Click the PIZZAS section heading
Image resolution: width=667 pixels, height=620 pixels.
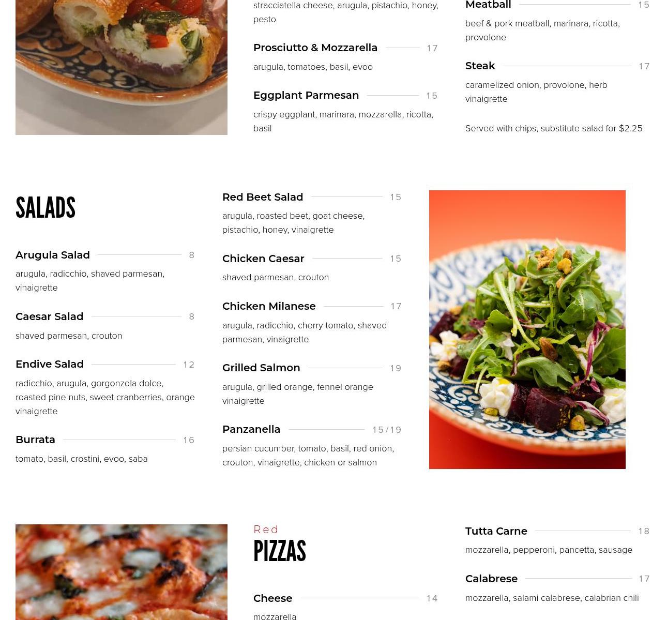280,551
